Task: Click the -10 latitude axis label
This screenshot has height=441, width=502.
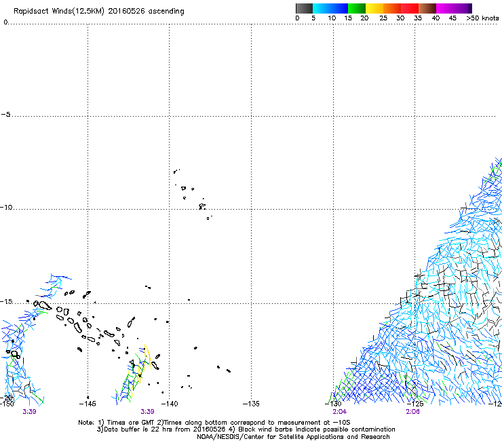Action: 6,207
